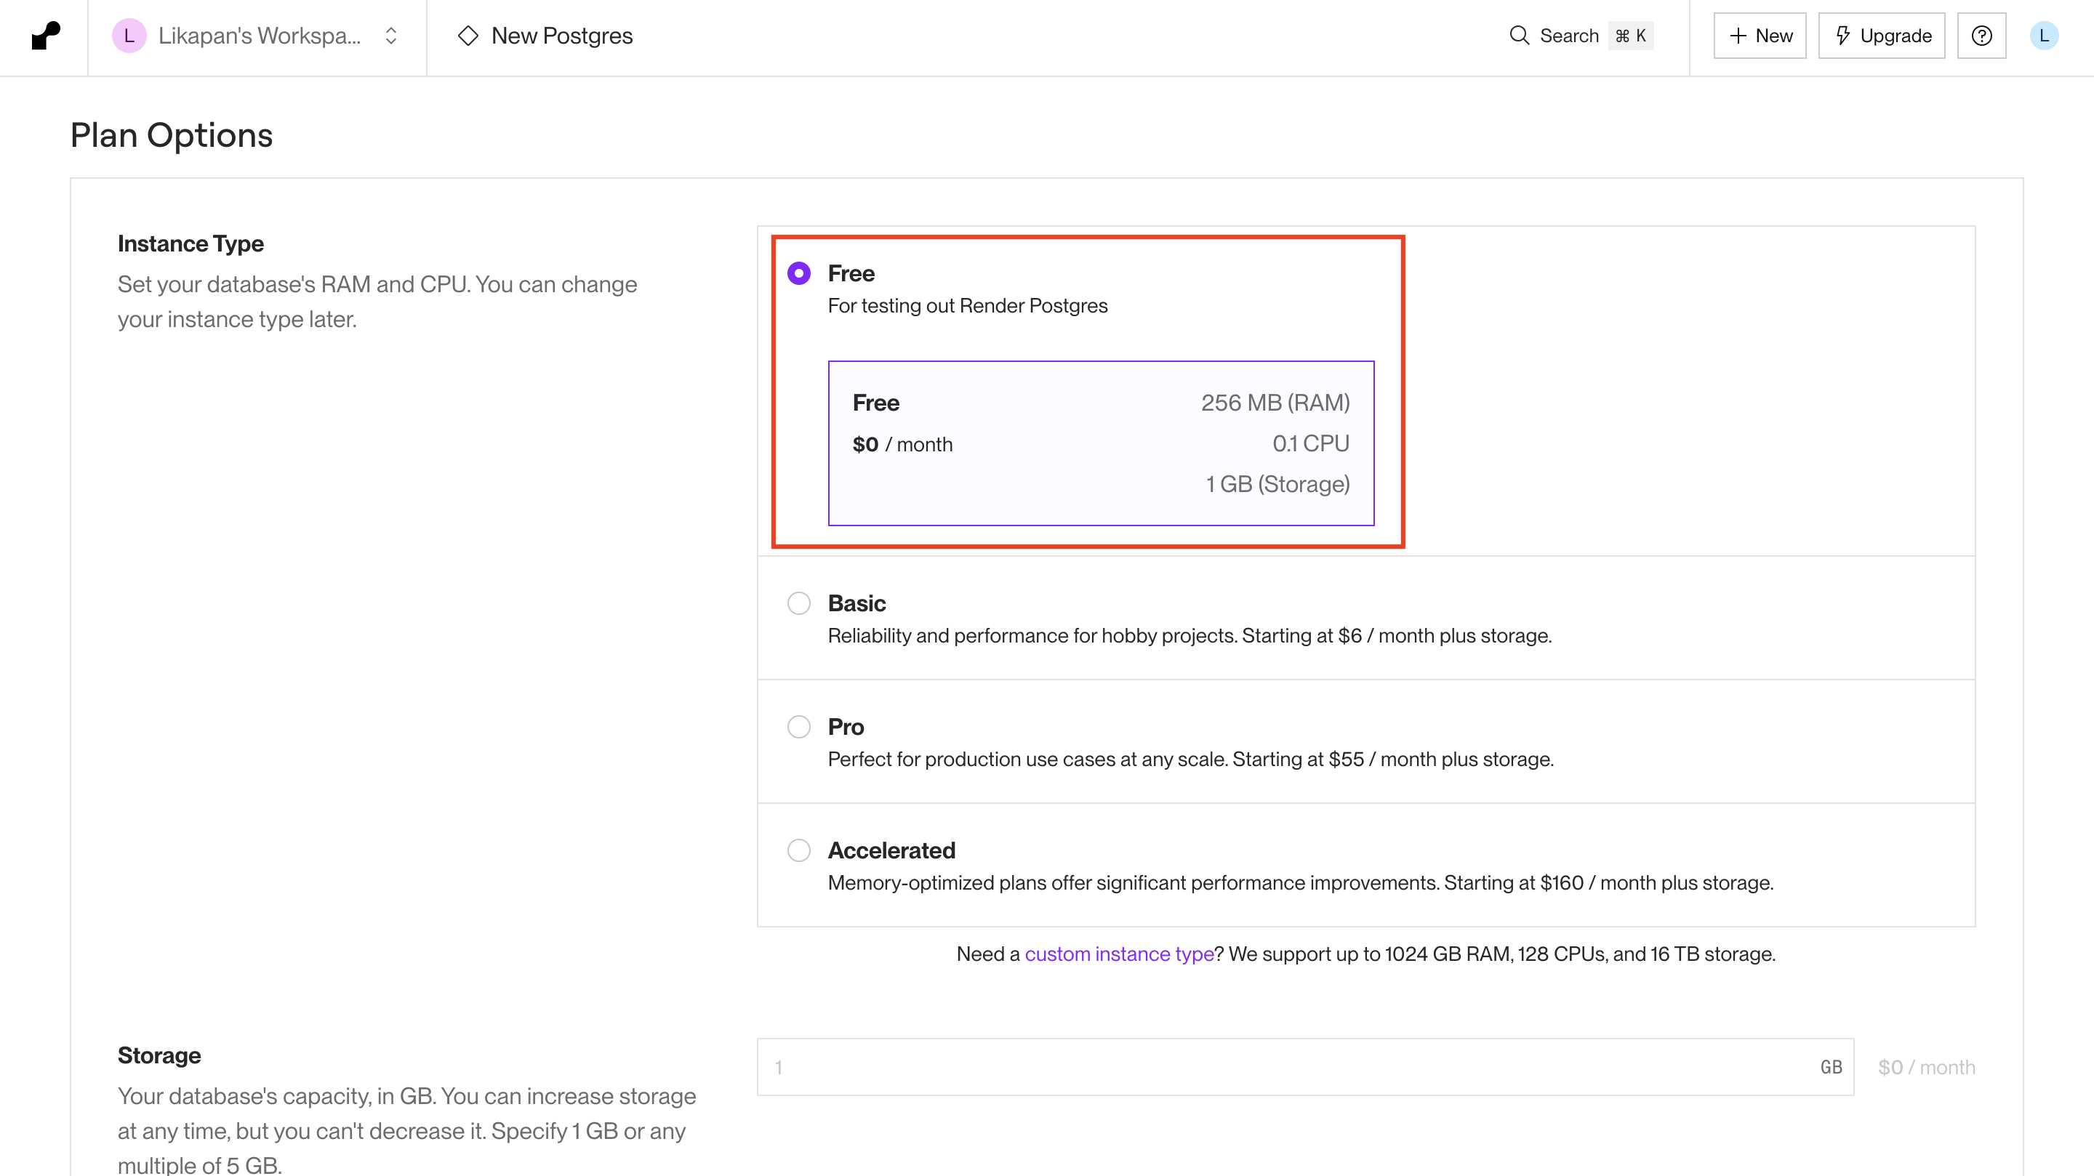Open the custom instance type link
This screenshot has height=1176, width=2094.
(1118, 954)
